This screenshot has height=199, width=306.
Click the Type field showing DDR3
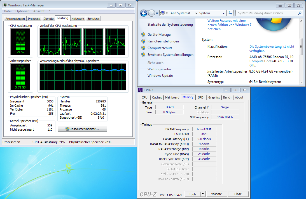coord(169,107)
